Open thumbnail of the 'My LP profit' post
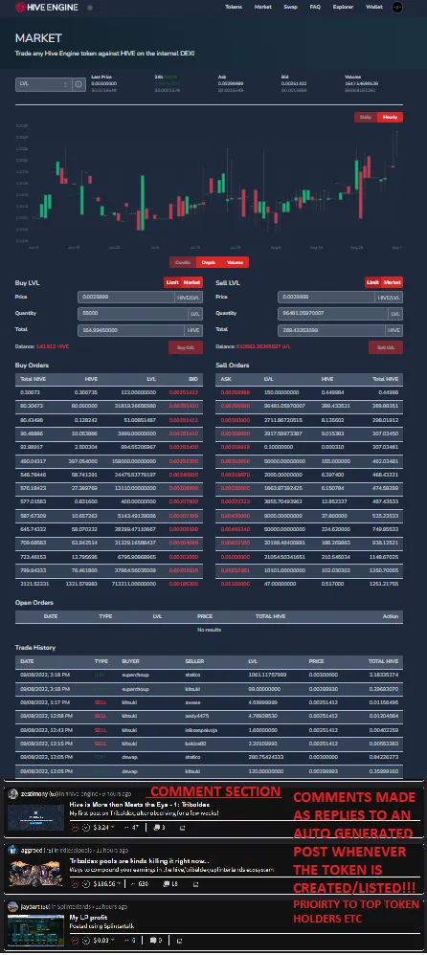Viewport: 427px width, 955px height. 35,930
